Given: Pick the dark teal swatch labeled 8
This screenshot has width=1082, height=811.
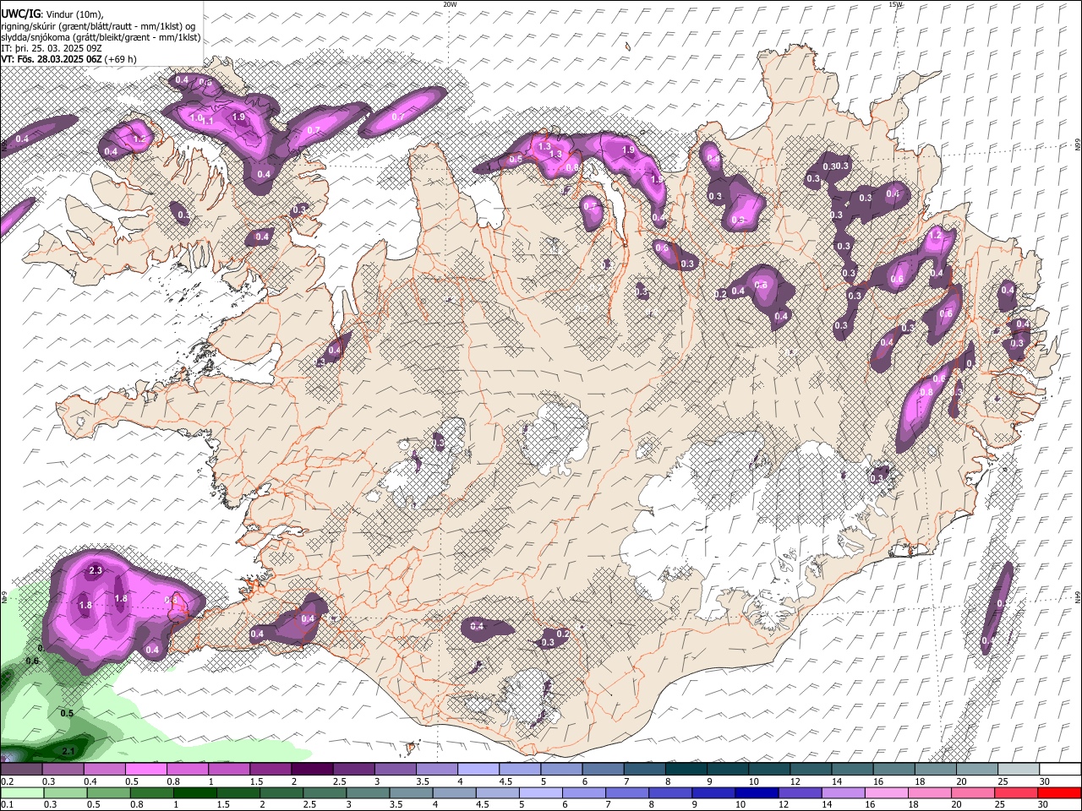Looking at the screenshot, I should [687, 770].
